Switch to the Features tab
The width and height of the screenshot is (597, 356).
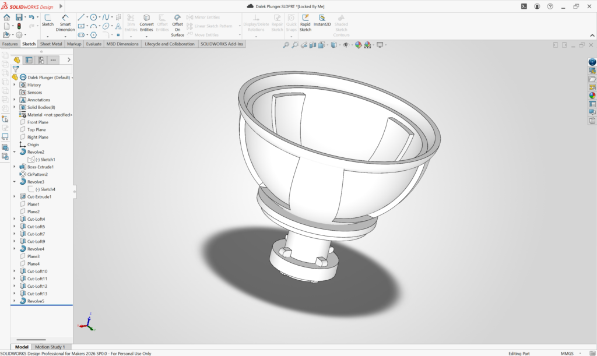[x=10, y=44]
